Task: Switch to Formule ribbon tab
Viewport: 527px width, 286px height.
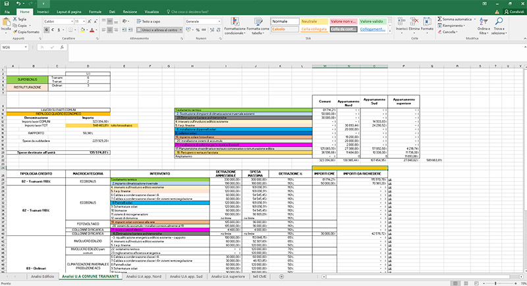Action: [x=95, y=12]
